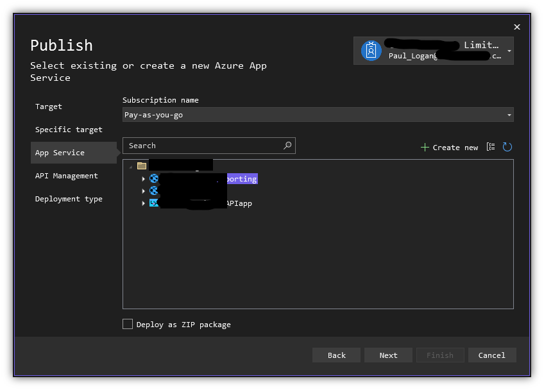The image size is (544, 390).
Task: Collapse the resource group folder node
Action: point(131,167)
